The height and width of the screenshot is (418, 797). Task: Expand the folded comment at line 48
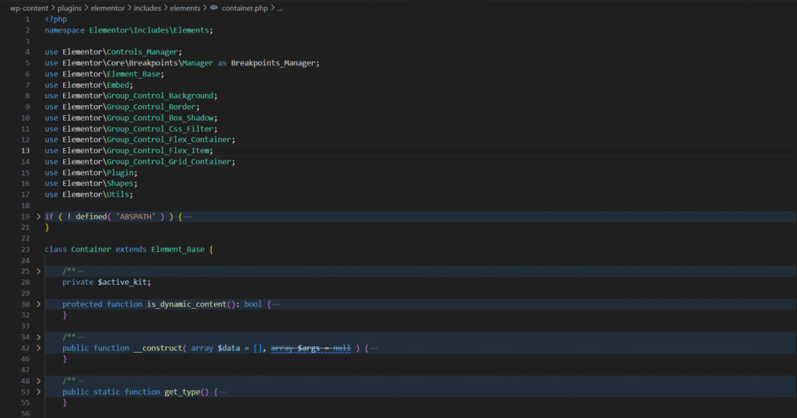[x=38, y=381]
